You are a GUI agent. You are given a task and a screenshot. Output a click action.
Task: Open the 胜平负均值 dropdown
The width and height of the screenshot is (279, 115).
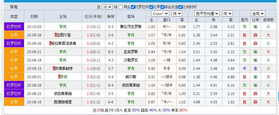[x=207, y=13]
